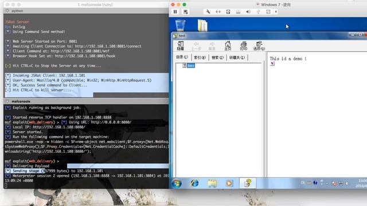This screenshot has width=367, height=206.
Task: Click 'Meterpreter session 2 opened' line
Action: coord(87,176)
